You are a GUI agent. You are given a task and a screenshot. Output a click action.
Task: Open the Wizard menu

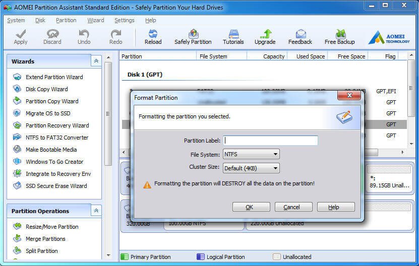(96, 20)
